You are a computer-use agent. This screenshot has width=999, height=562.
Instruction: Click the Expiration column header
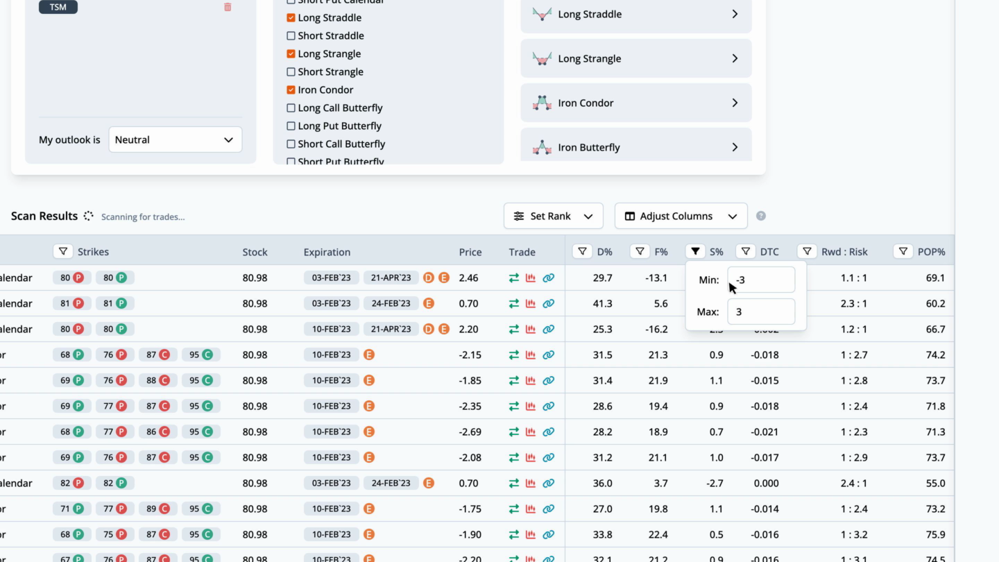[x=327, y=252]
